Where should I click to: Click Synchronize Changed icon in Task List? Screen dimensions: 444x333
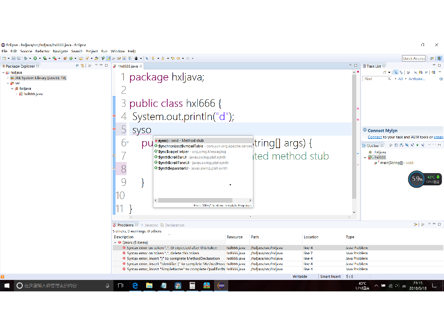coord(434,72)
